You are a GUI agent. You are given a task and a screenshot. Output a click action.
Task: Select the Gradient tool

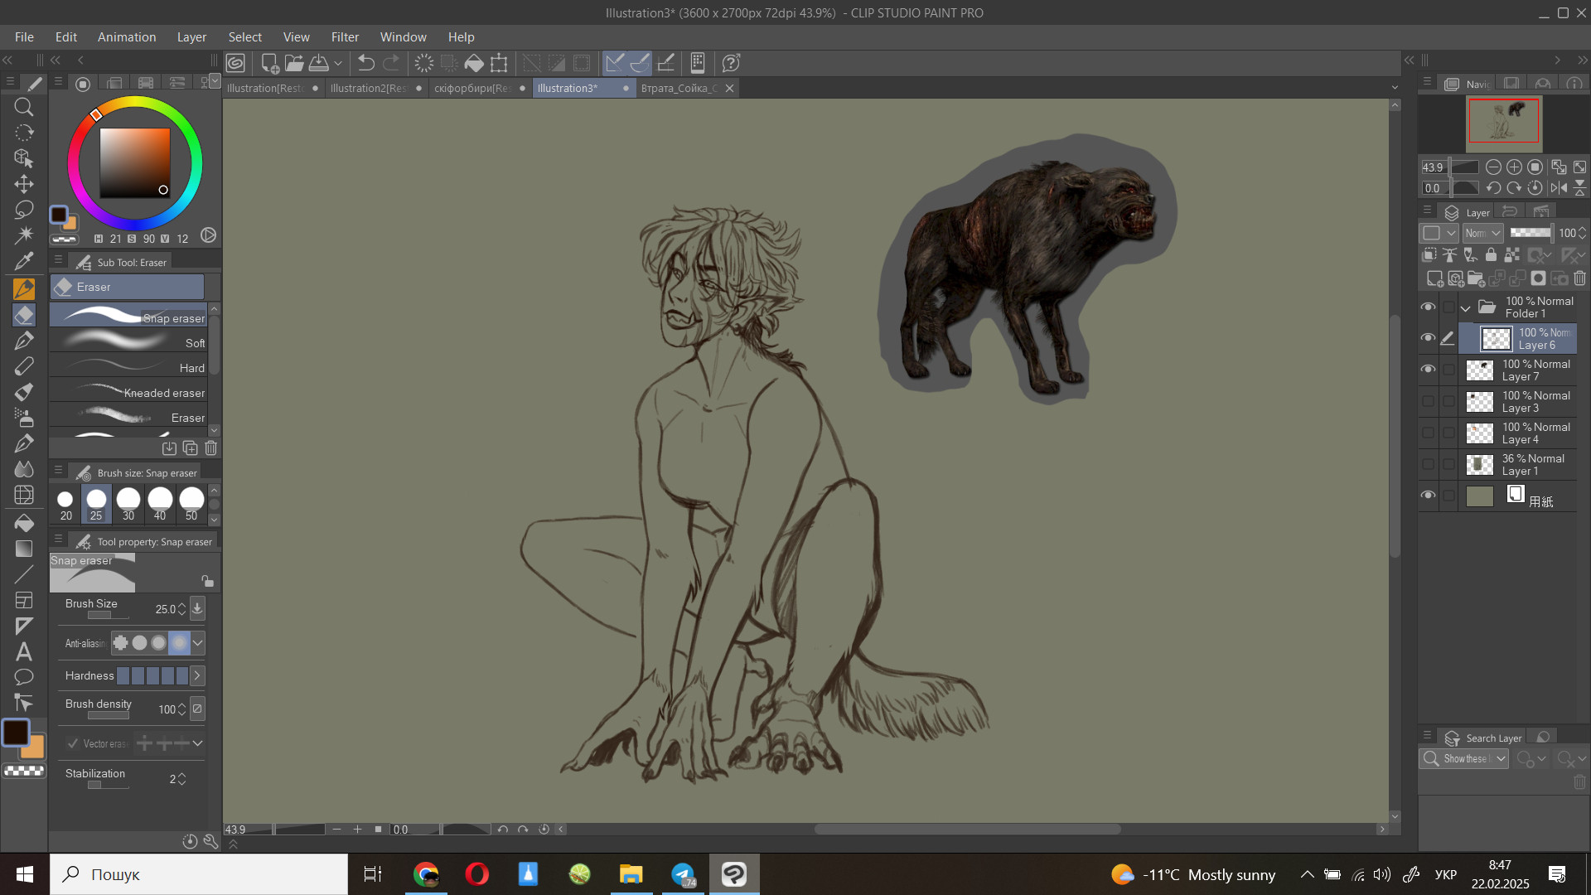tap(24, 549)
